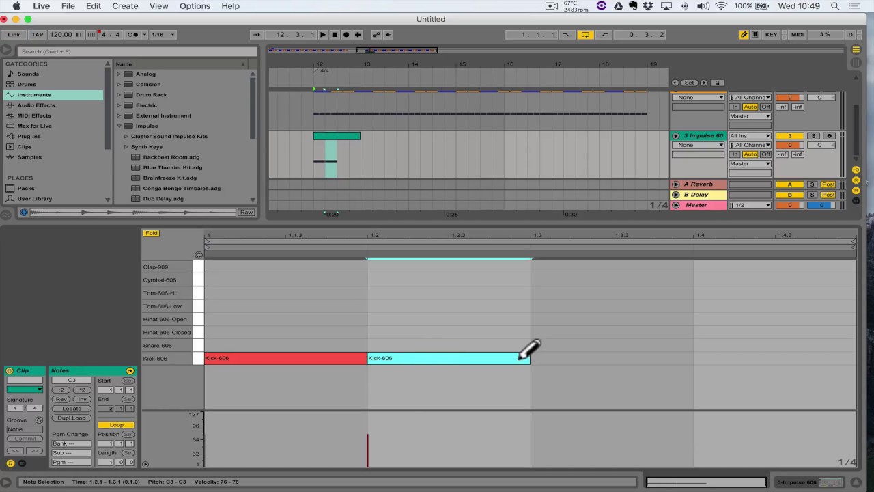This screenshot has width=874, height=492.
Task: Lock envelopes icon
Action: pos(717,83)
